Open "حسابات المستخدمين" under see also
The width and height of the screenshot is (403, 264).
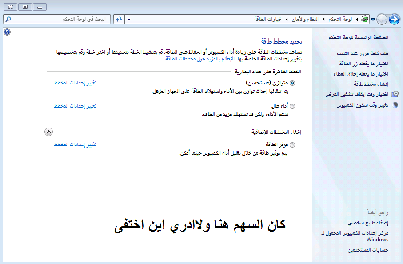[x=368, y=250]
